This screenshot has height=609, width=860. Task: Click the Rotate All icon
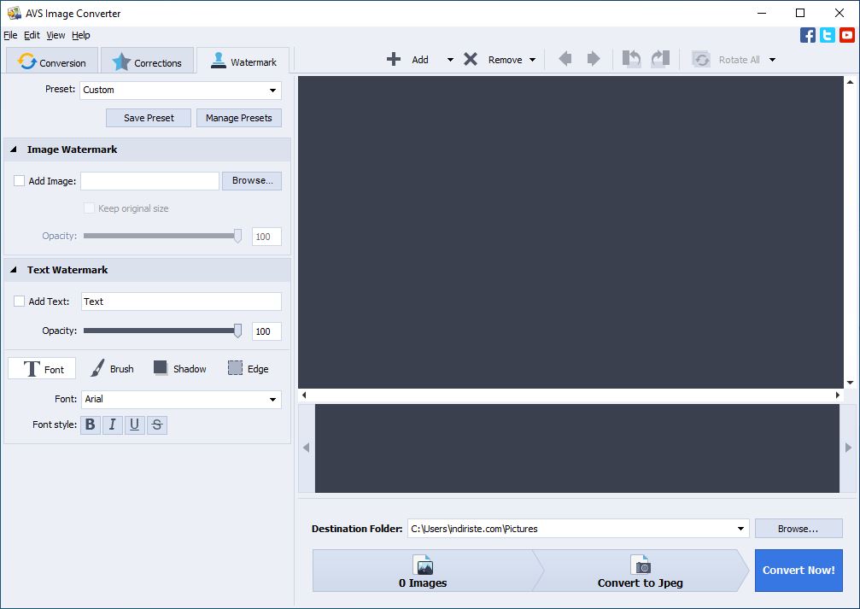(x=701, y=59)
